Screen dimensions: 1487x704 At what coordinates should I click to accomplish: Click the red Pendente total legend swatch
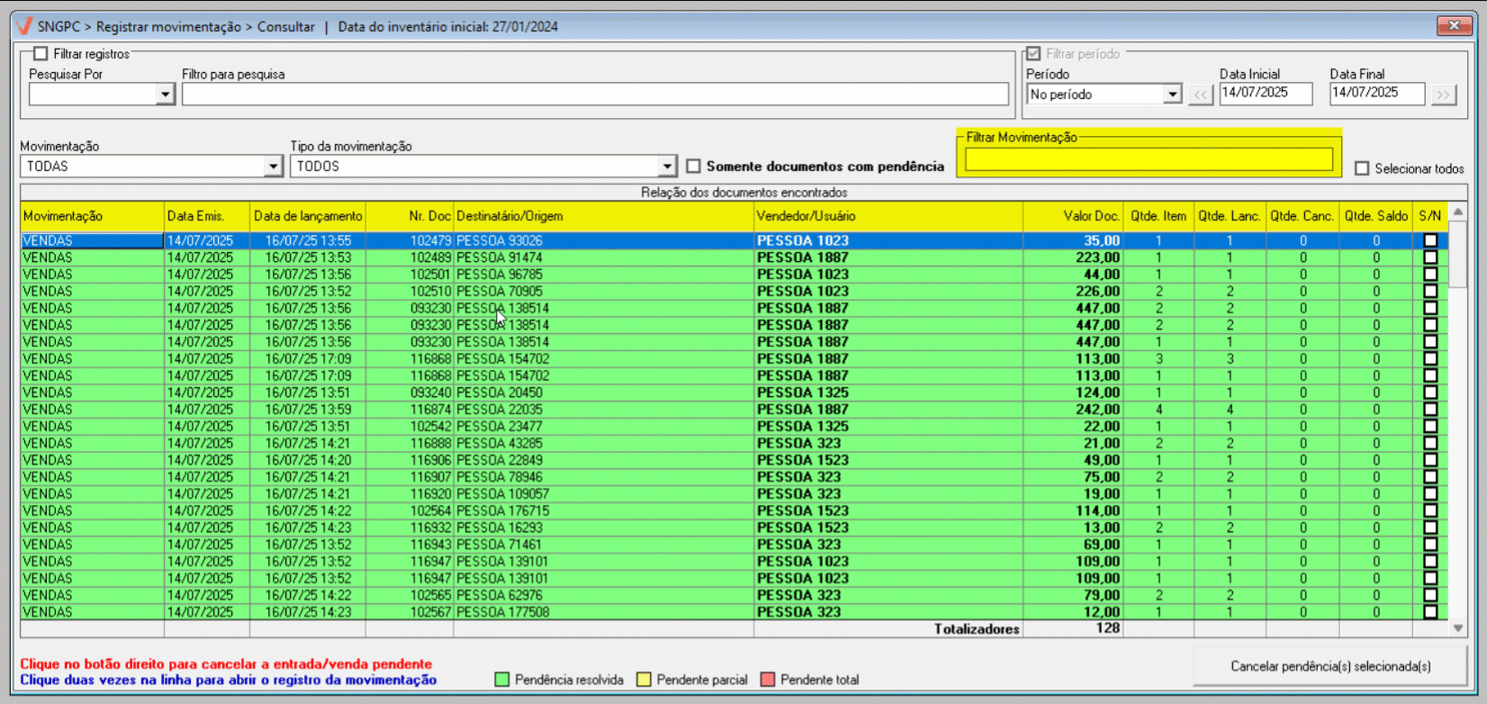click(x=768, y=680)
